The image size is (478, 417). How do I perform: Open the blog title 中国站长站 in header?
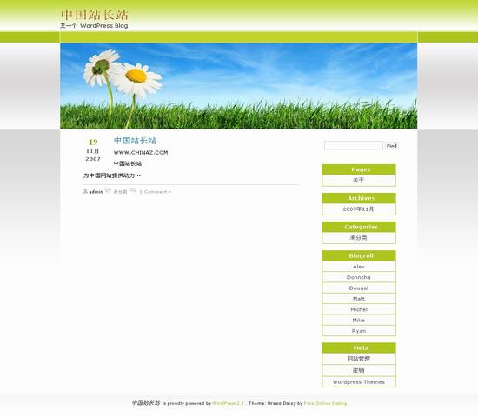(94, 15)
